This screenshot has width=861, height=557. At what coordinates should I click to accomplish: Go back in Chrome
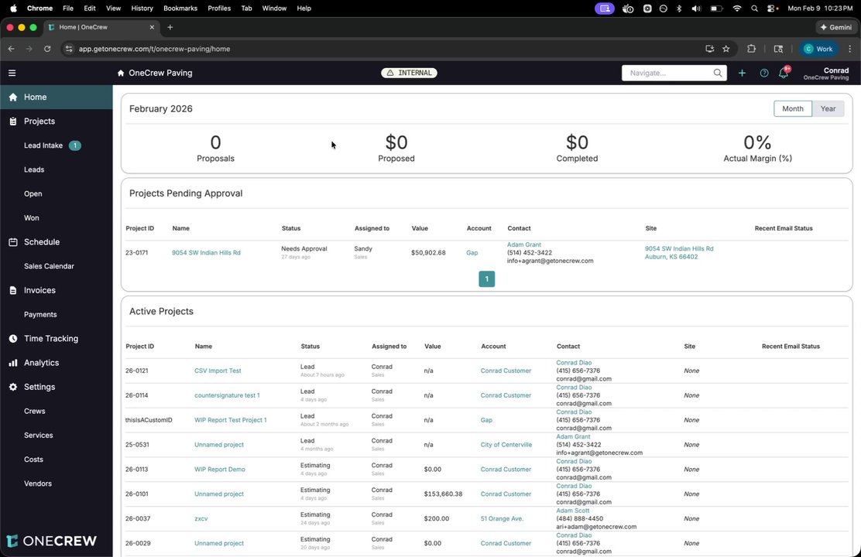(x=12, y=49)
